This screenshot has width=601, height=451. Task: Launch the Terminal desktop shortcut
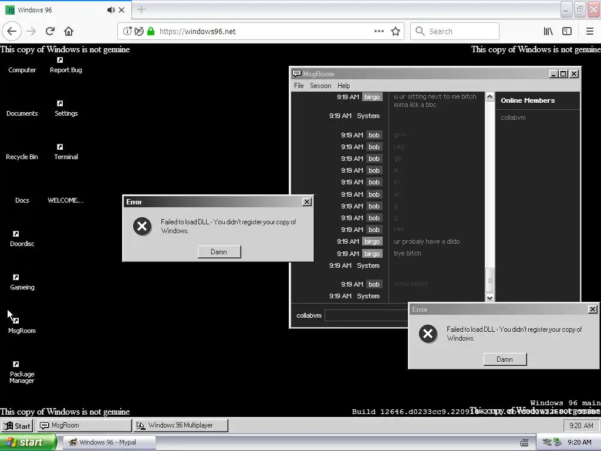click(x=66, y=152)
